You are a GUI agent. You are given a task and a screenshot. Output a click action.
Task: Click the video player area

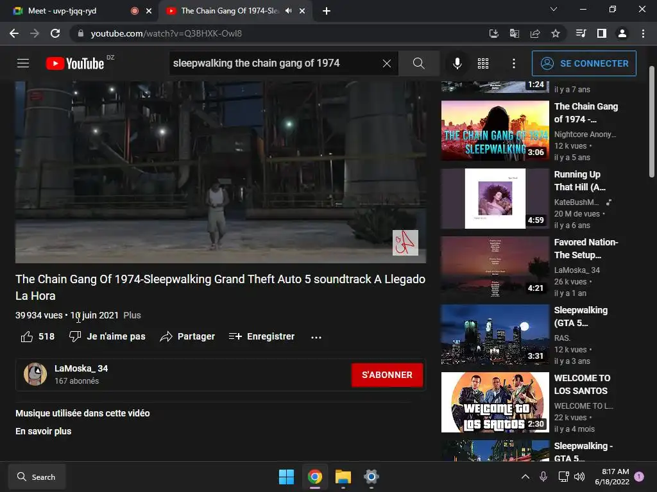pyautogui.click(x=221, y=172)
